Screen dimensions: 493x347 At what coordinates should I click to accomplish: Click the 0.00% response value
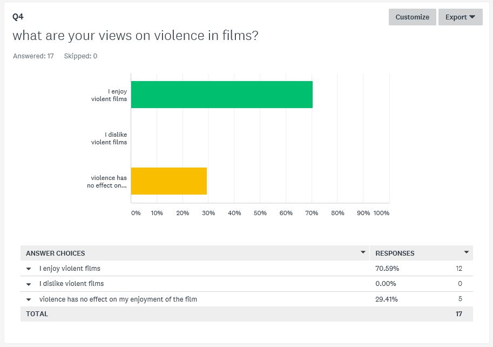(386, 283)
